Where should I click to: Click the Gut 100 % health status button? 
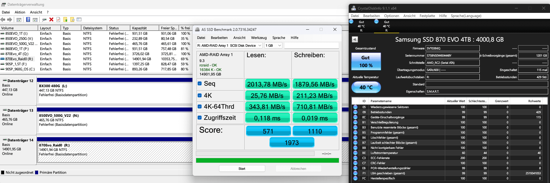click(x=366, y=61)
